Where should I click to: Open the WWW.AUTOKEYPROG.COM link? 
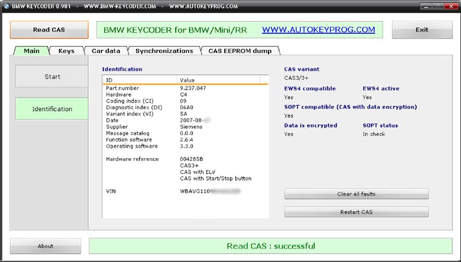[319, 30]
